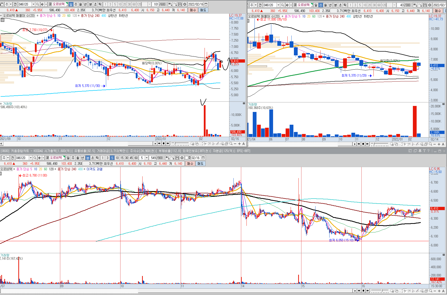Click horizontal scrollbar thumb under top-right chart
The image size is (447, 295).
click(x=345, y=144)
